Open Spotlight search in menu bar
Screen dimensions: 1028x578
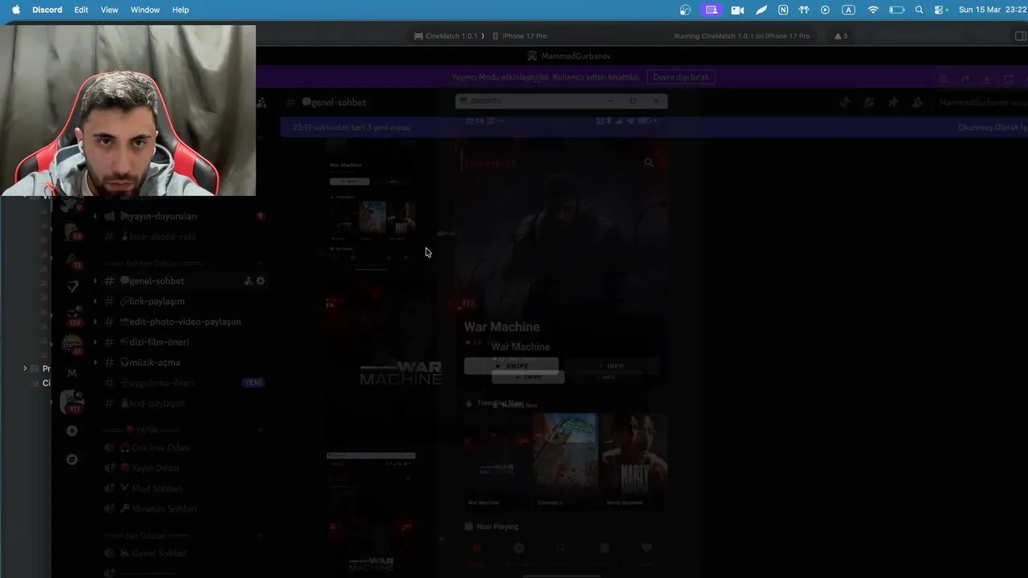[920, 10]
